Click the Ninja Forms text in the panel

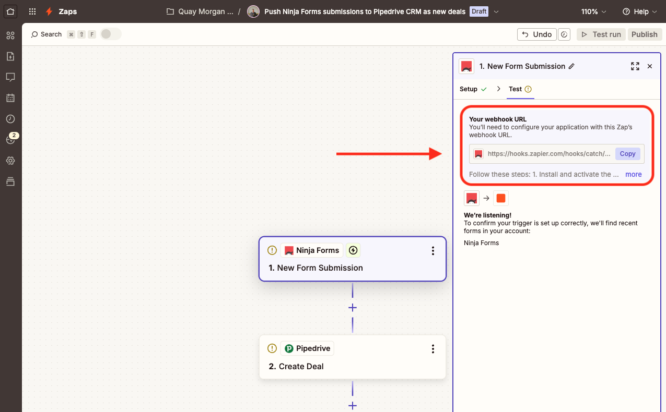[x=481, y=243]
